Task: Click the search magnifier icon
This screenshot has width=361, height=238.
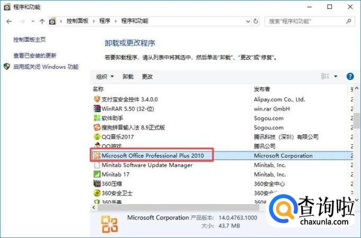Action: tap(349, 21)
